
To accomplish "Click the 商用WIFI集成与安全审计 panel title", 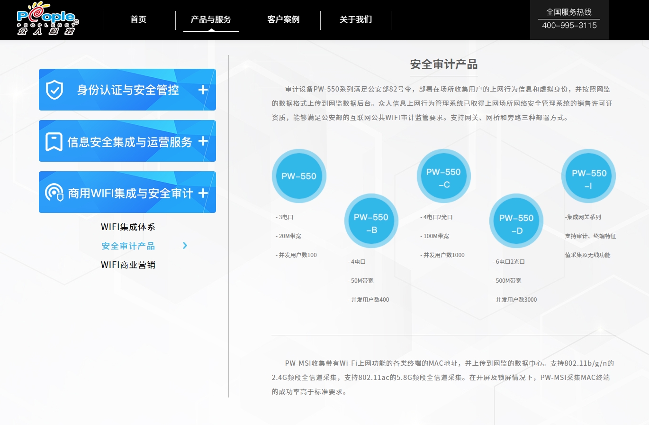I will click(131, 193).
